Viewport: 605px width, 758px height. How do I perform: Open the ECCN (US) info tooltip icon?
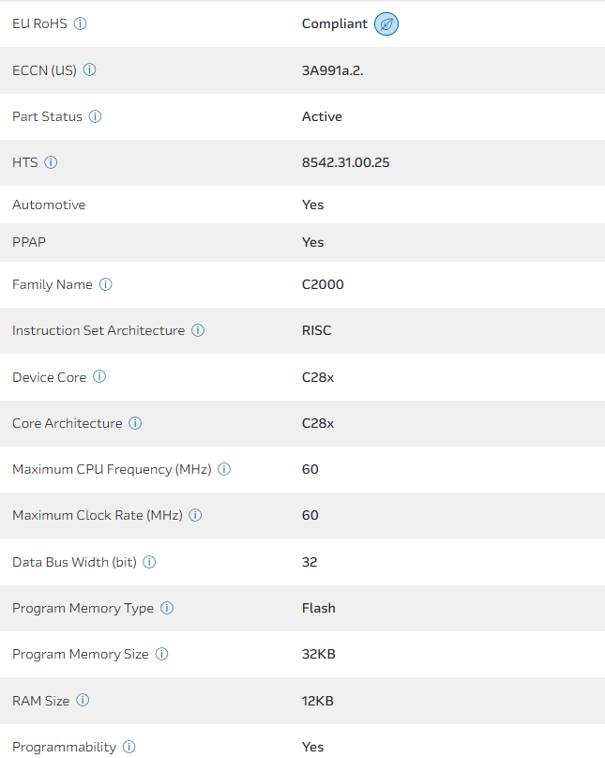[90, 69]
